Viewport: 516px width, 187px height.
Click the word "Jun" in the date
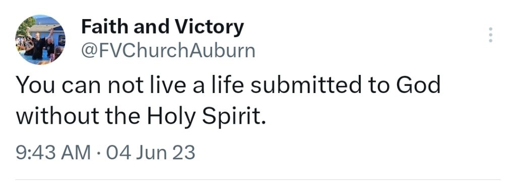148,152
